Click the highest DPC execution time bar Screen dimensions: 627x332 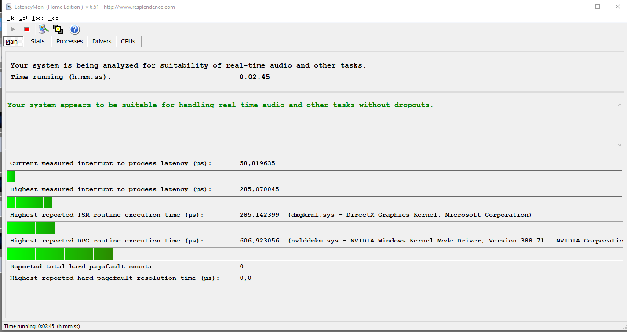pos(315,254)
